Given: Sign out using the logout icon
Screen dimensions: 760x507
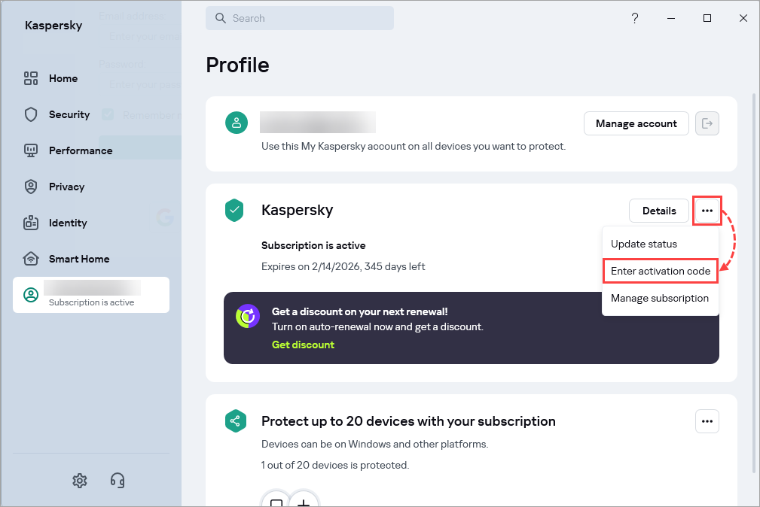Looking at the screenshot, I should click(x=707, y=123).
